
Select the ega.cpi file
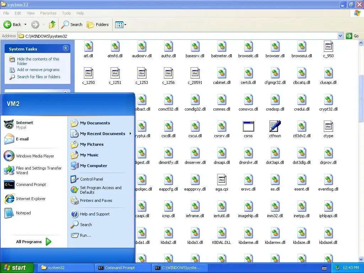point(222,182)
